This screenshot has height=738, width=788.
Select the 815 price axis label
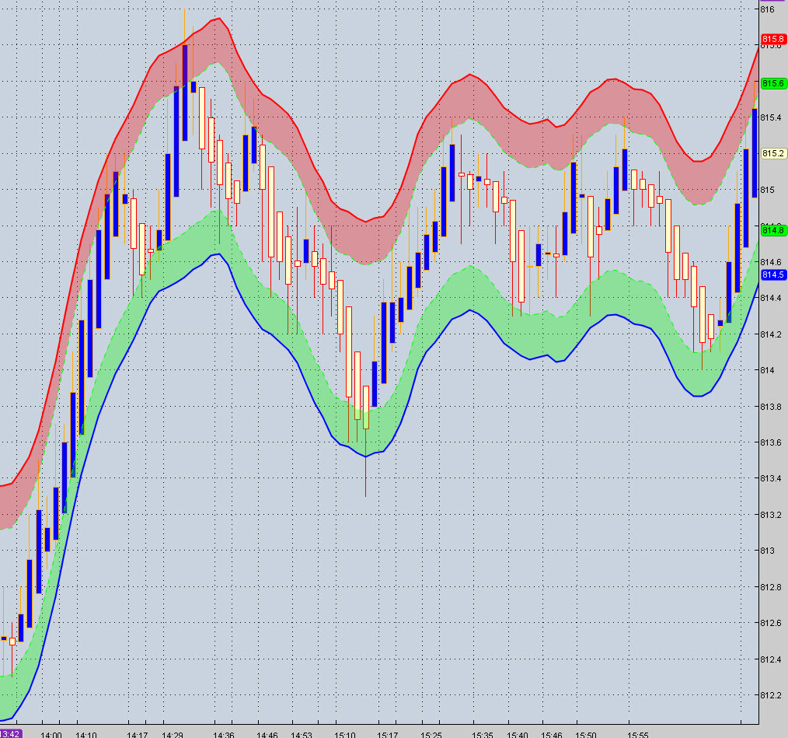pos(767,190)
